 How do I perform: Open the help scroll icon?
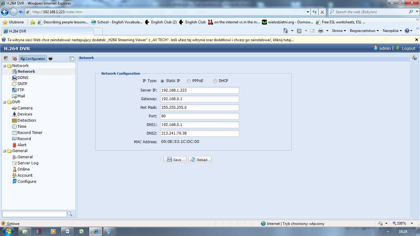415,57
